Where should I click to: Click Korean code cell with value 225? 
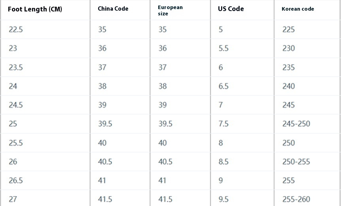[289, 30]
